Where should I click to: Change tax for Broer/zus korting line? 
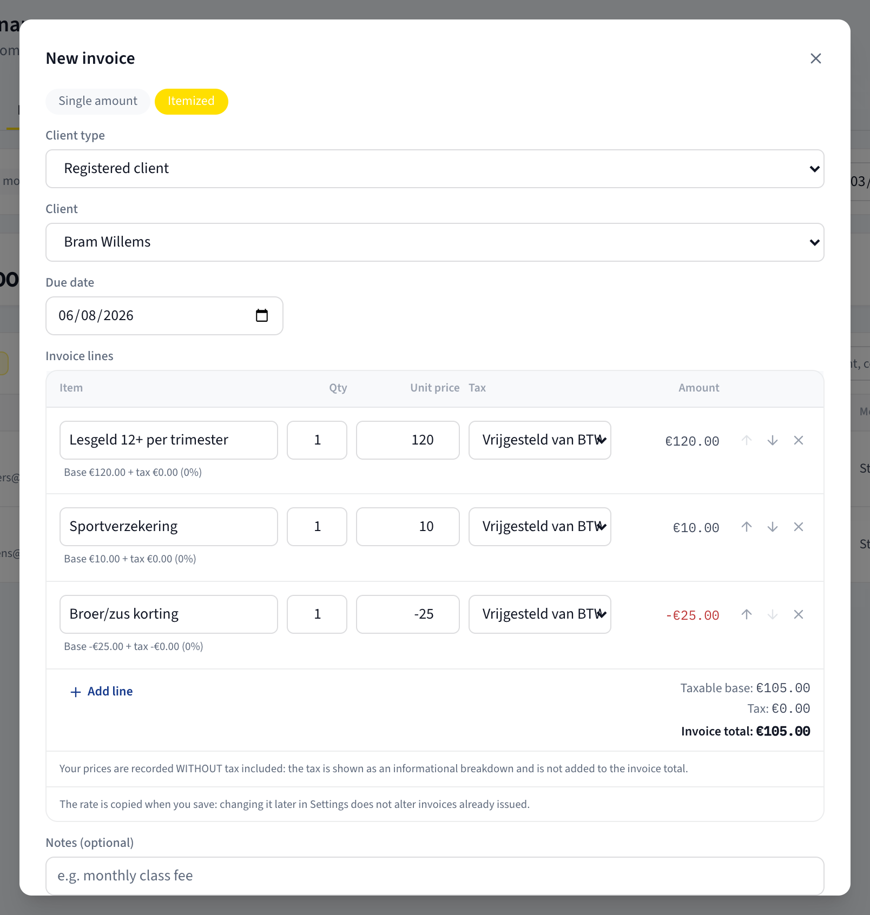click(540, 614)
